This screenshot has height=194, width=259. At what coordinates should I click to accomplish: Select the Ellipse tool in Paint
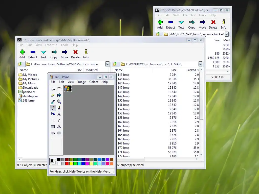(x=53, y=133)
